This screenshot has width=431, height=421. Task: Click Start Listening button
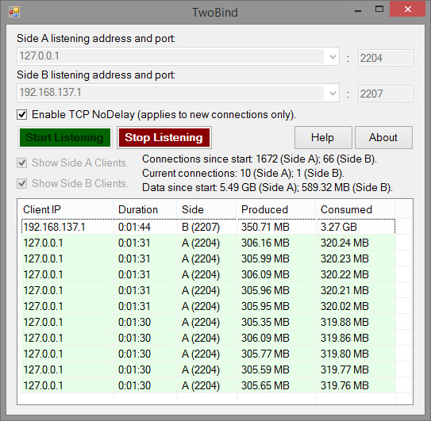click(65, 137)
